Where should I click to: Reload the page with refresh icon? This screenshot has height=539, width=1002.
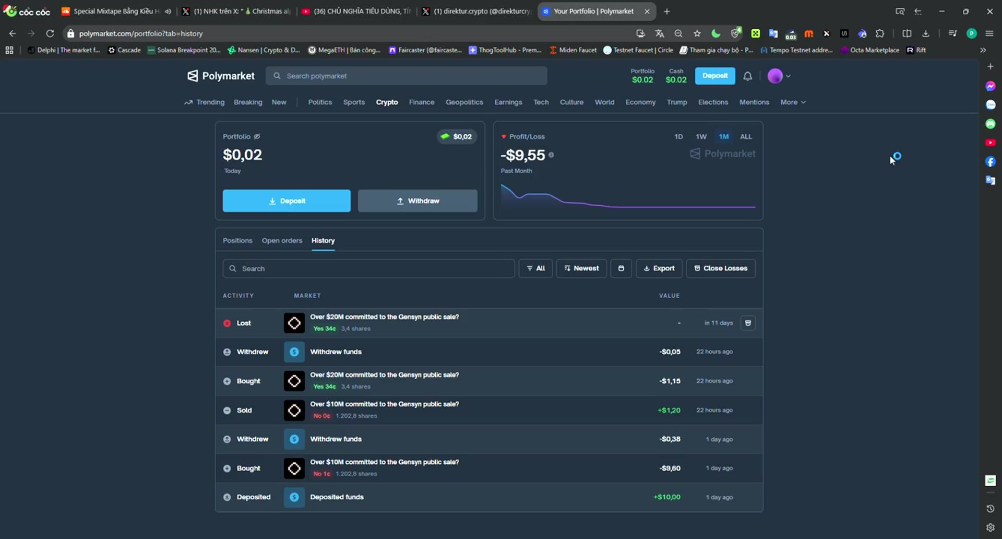(x=50, y=33)
